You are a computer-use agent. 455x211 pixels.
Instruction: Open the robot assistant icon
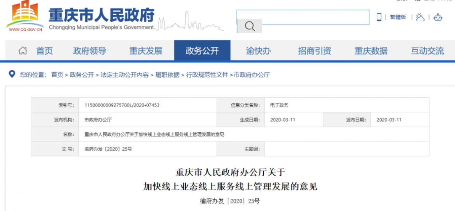pos(438,17)
